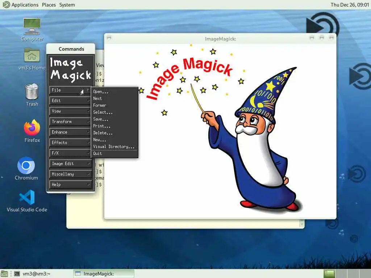Click the Commands panel title

click(x=71, y=49)
